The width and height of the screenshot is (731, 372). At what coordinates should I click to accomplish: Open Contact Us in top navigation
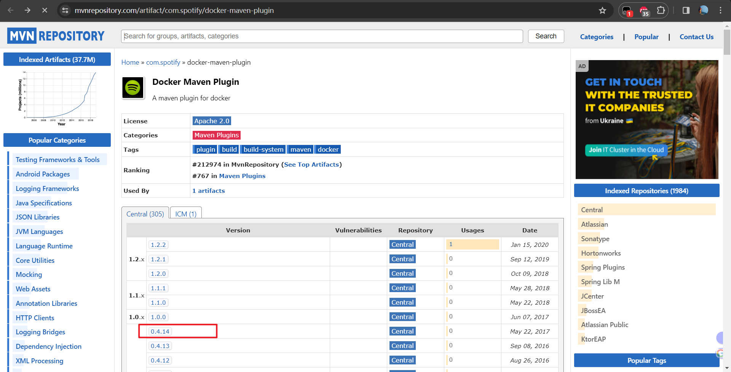(696, 37)
